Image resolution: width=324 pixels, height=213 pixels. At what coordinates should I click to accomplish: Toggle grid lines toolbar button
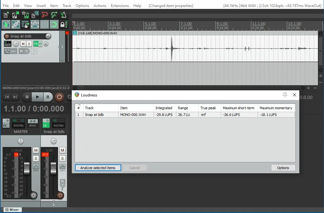[45, 25]
